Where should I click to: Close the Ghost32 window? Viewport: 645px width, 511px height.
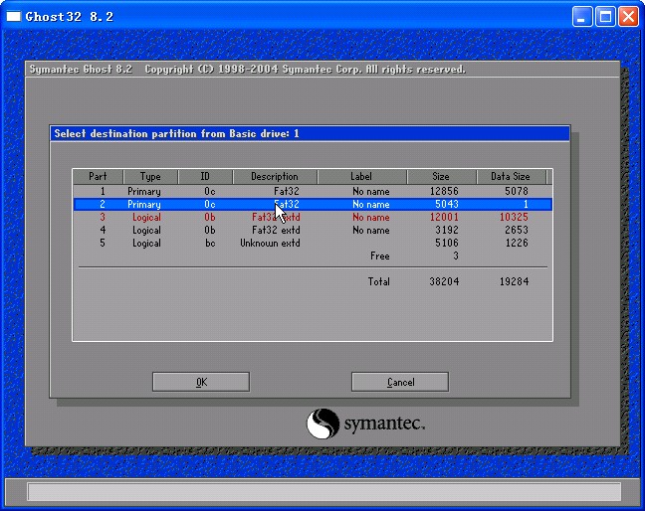(628, 17)
